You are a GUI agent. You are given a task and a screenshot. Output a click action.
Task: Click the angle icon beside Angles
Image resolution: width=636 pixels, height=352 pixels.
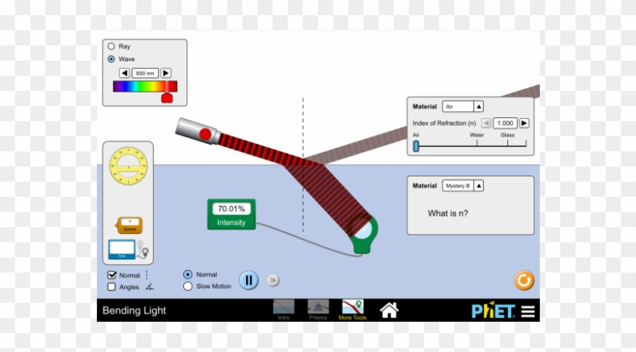pyautogui.click(x=150, y=287)
